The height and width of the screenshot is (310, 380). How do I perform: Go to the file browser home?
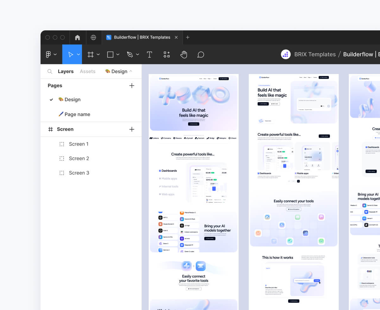(77, 37)
